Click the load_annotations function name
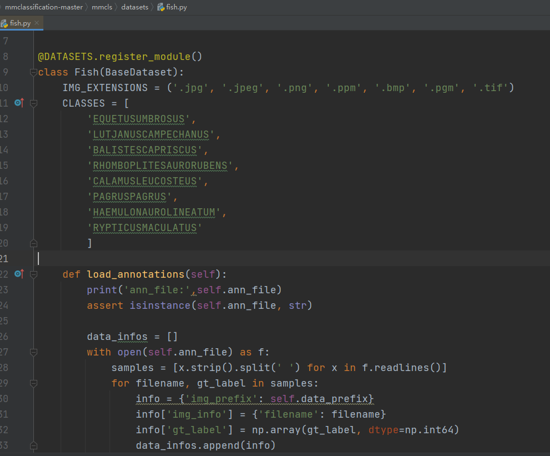 [136, 274]
